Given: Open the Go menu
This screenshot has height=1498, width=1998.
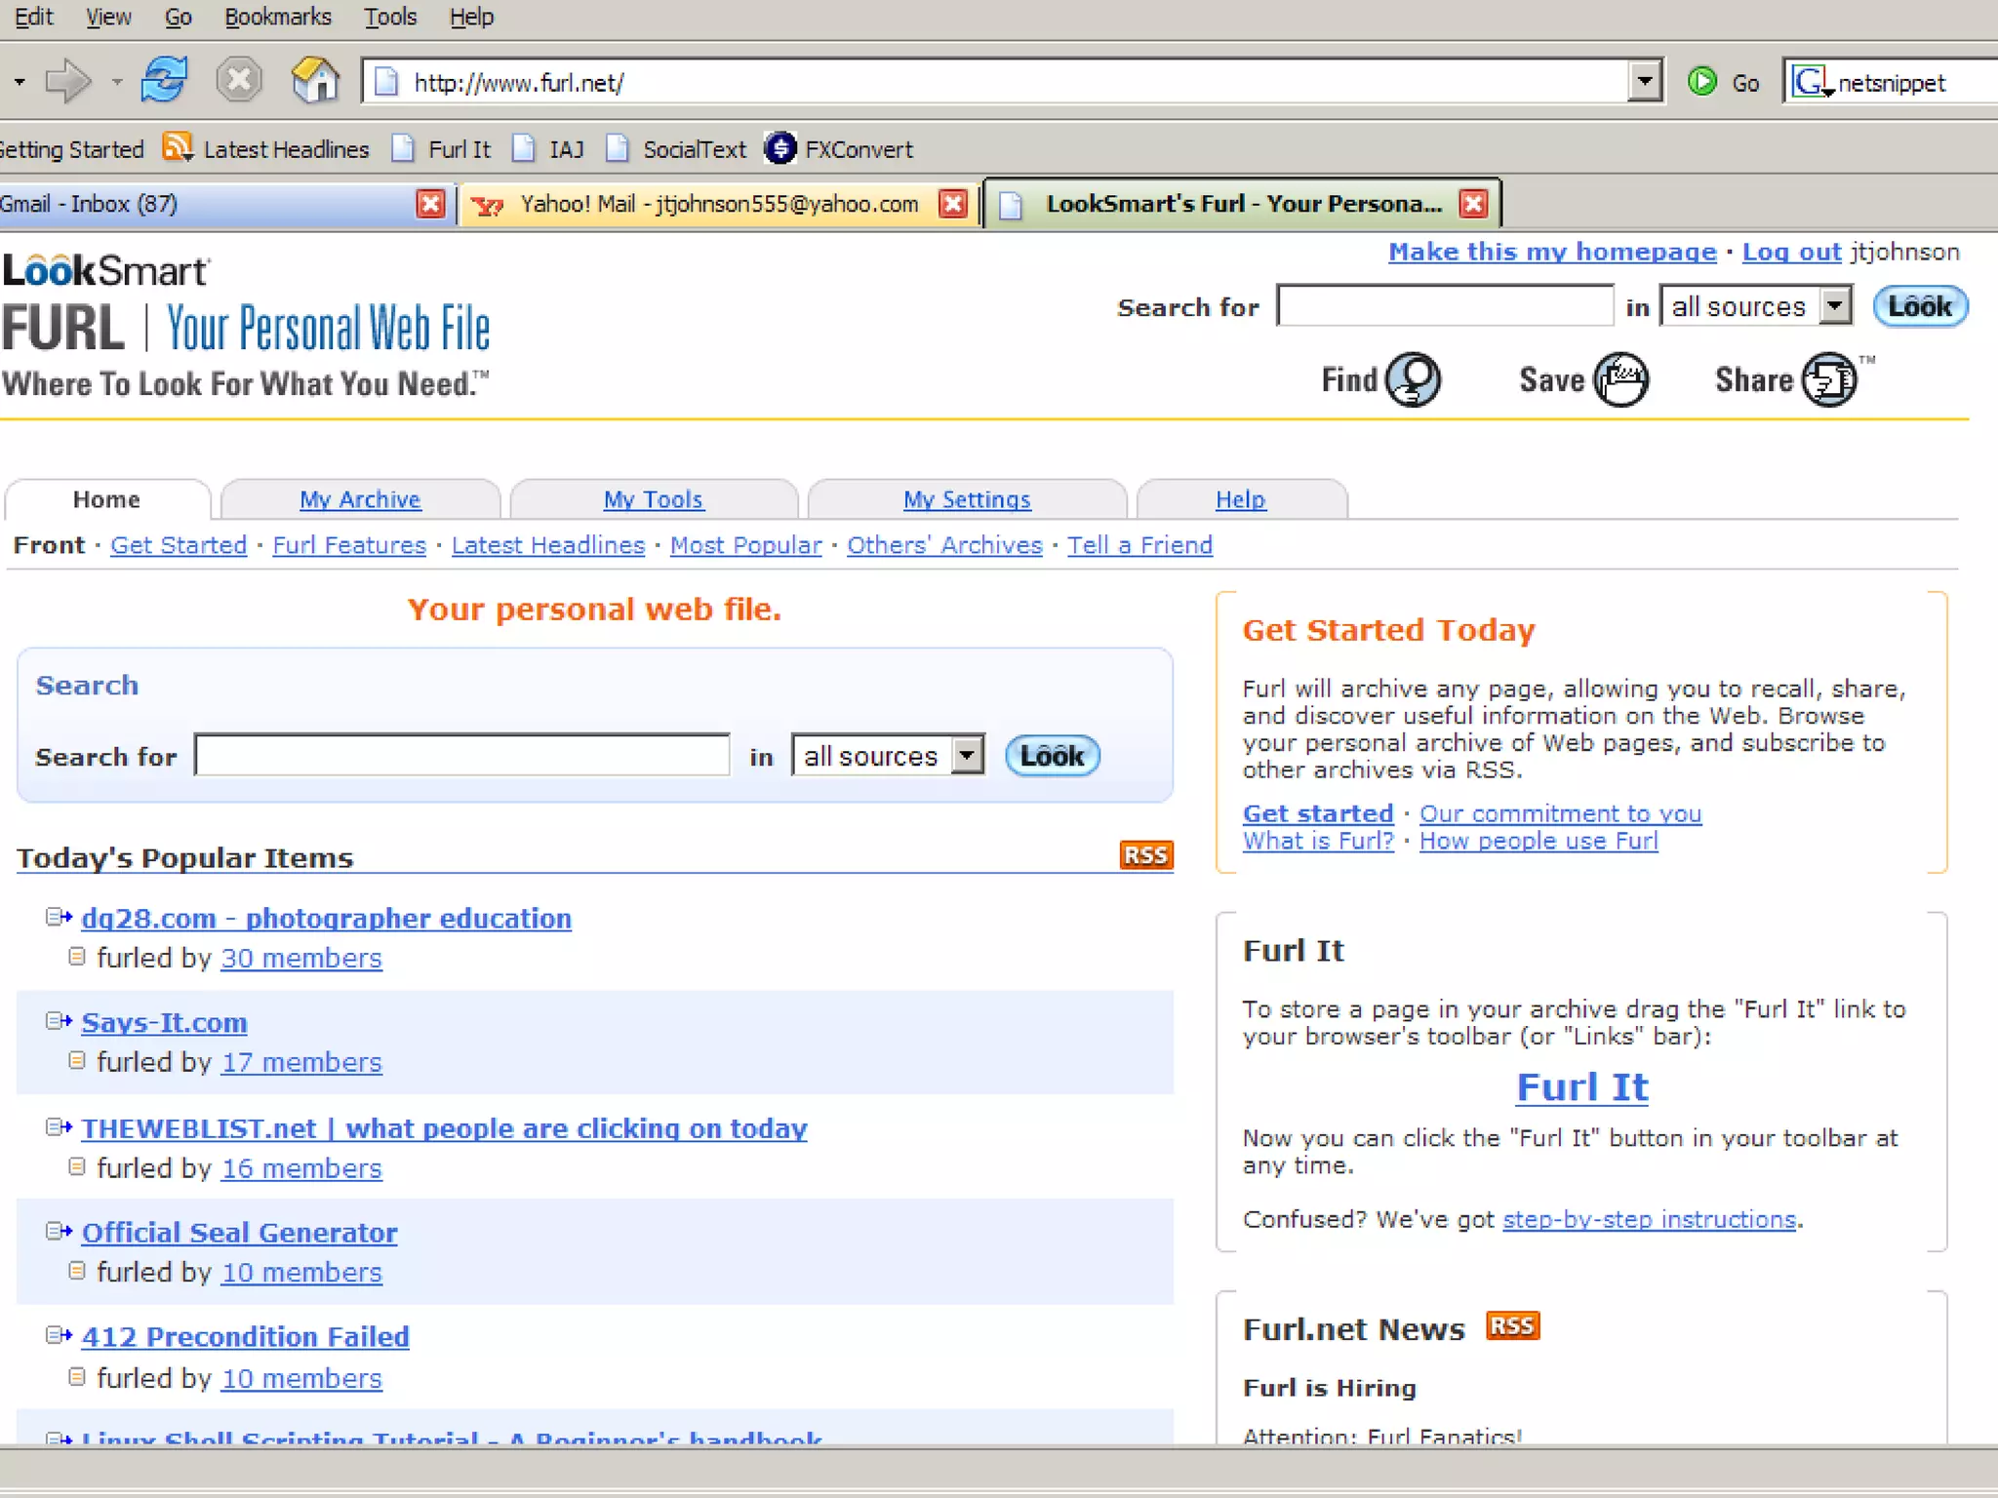Looking at the screenshot, I should [179, 17].
